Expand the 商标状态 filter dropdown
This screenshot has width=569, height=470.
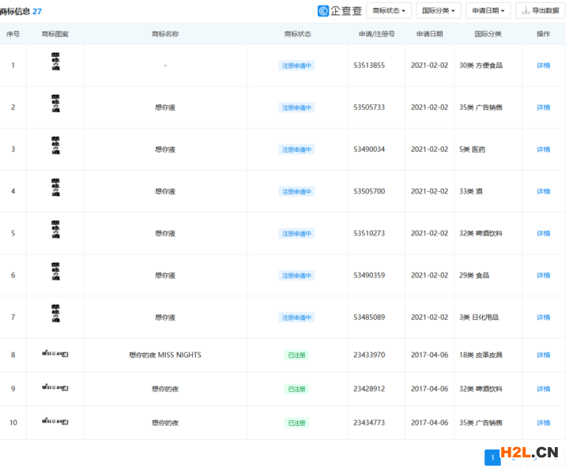(x=389, y=10)
